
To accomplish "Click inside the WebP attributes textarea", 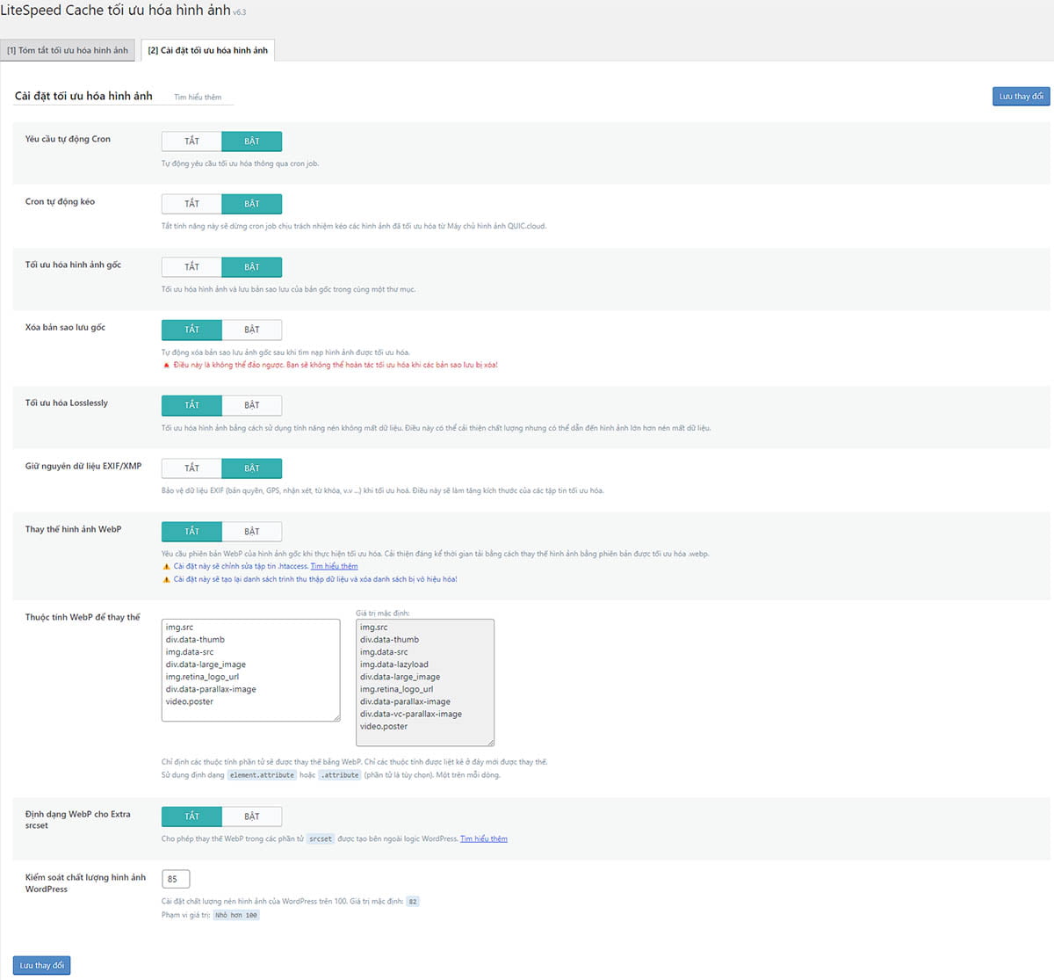I will pos(250,671).
